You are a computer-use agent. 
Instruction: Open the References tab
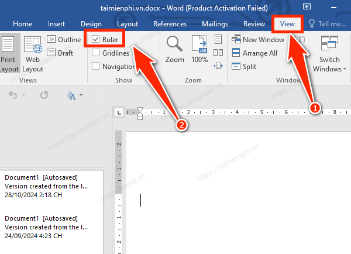[170, 24]
